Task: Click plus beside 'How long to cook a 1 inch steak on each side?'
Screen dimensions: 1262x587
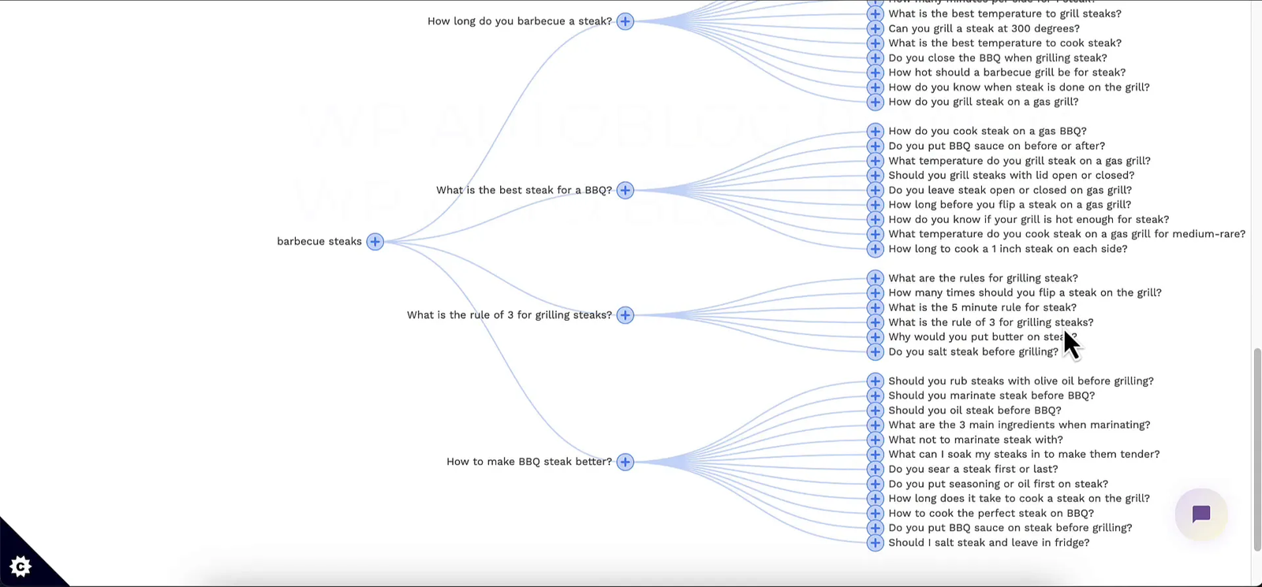Action: pyautogui.click(x=875, y=249)
